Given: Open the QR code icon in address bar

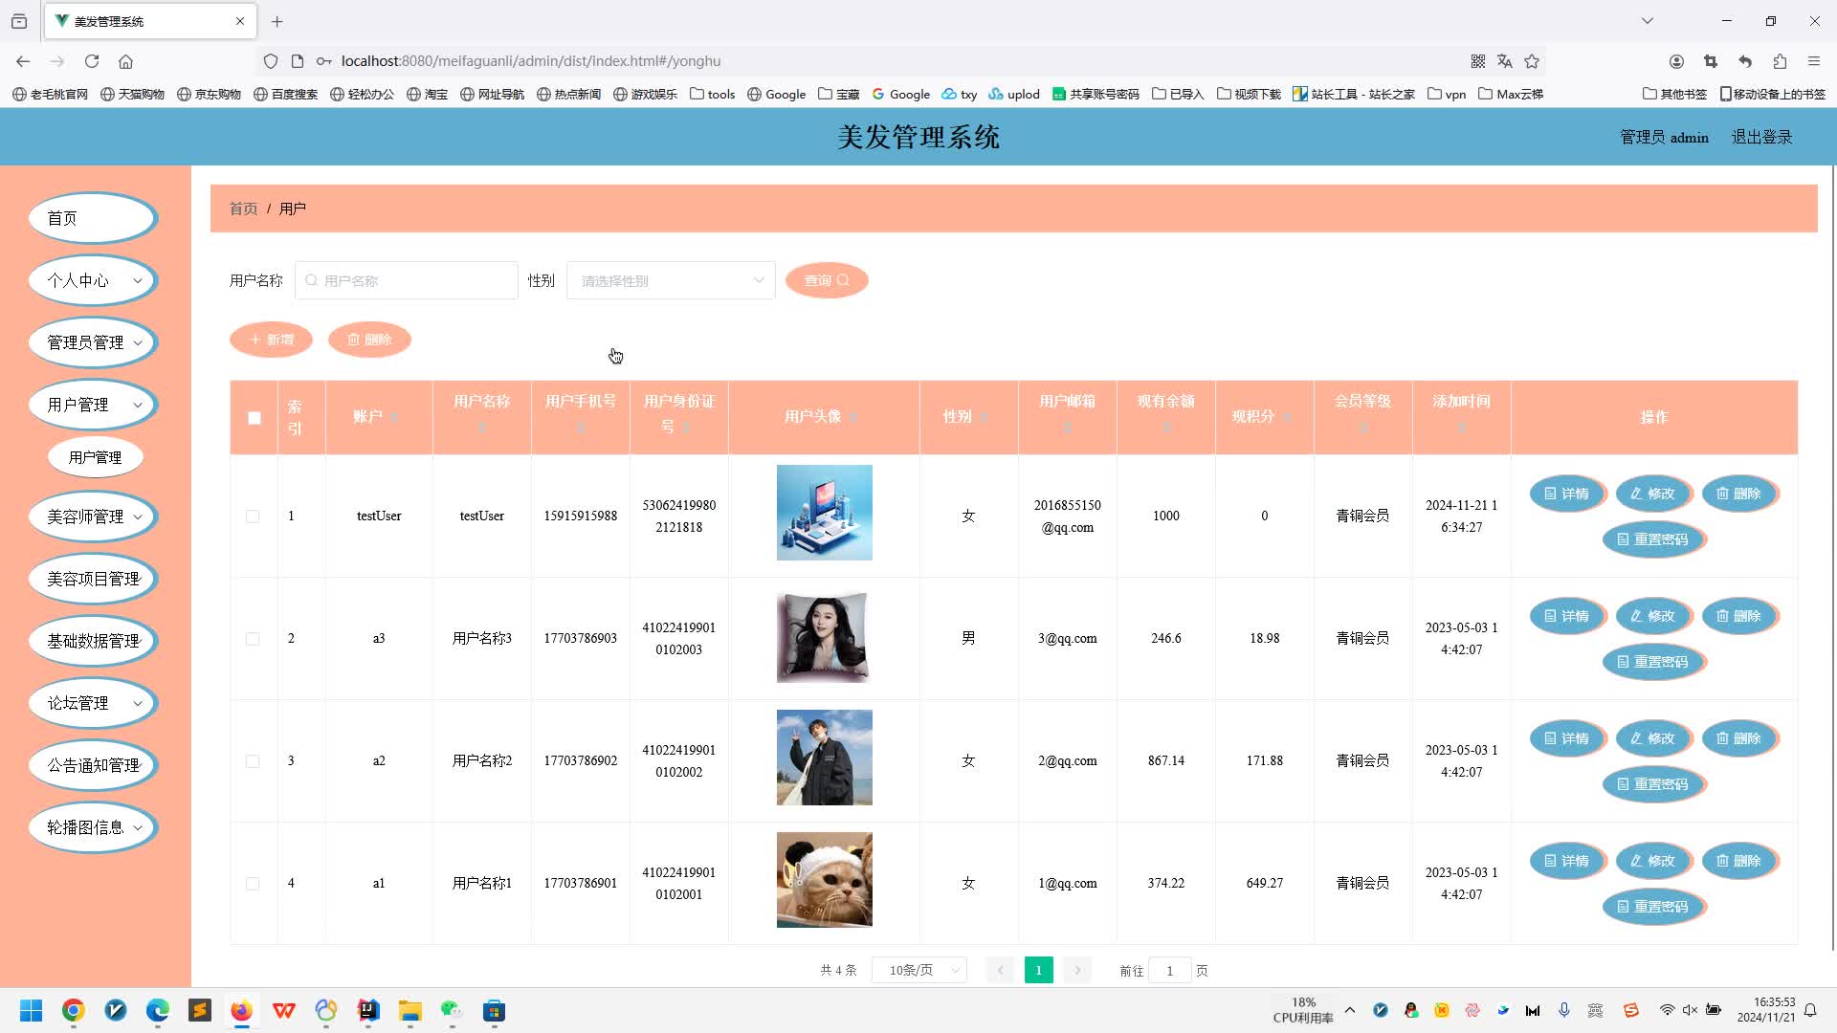Looking at the screenshot, I should pyautogui.click(x=1478, y=61).
